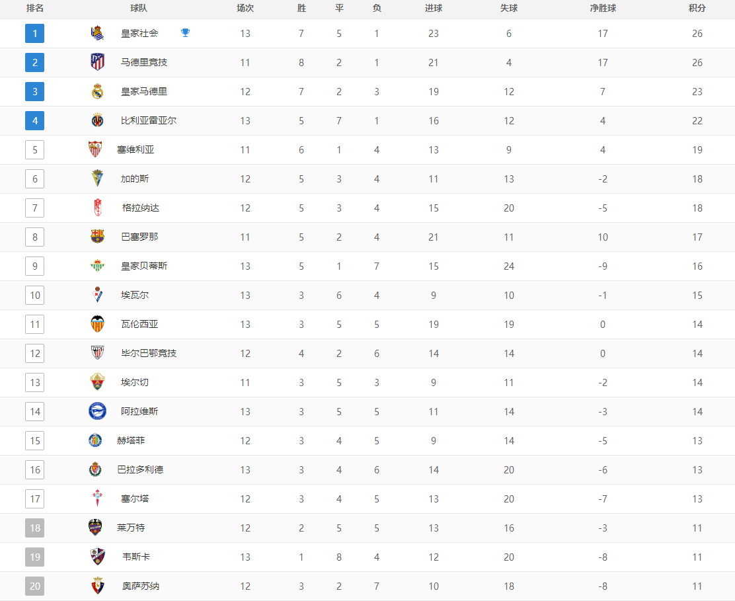
Task: Click the Valencia bat crest
Action: (97, 323)
